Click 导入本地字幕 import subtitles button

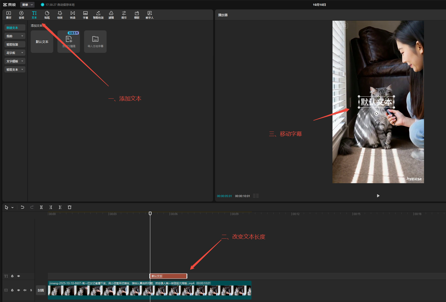coord(95,42)
